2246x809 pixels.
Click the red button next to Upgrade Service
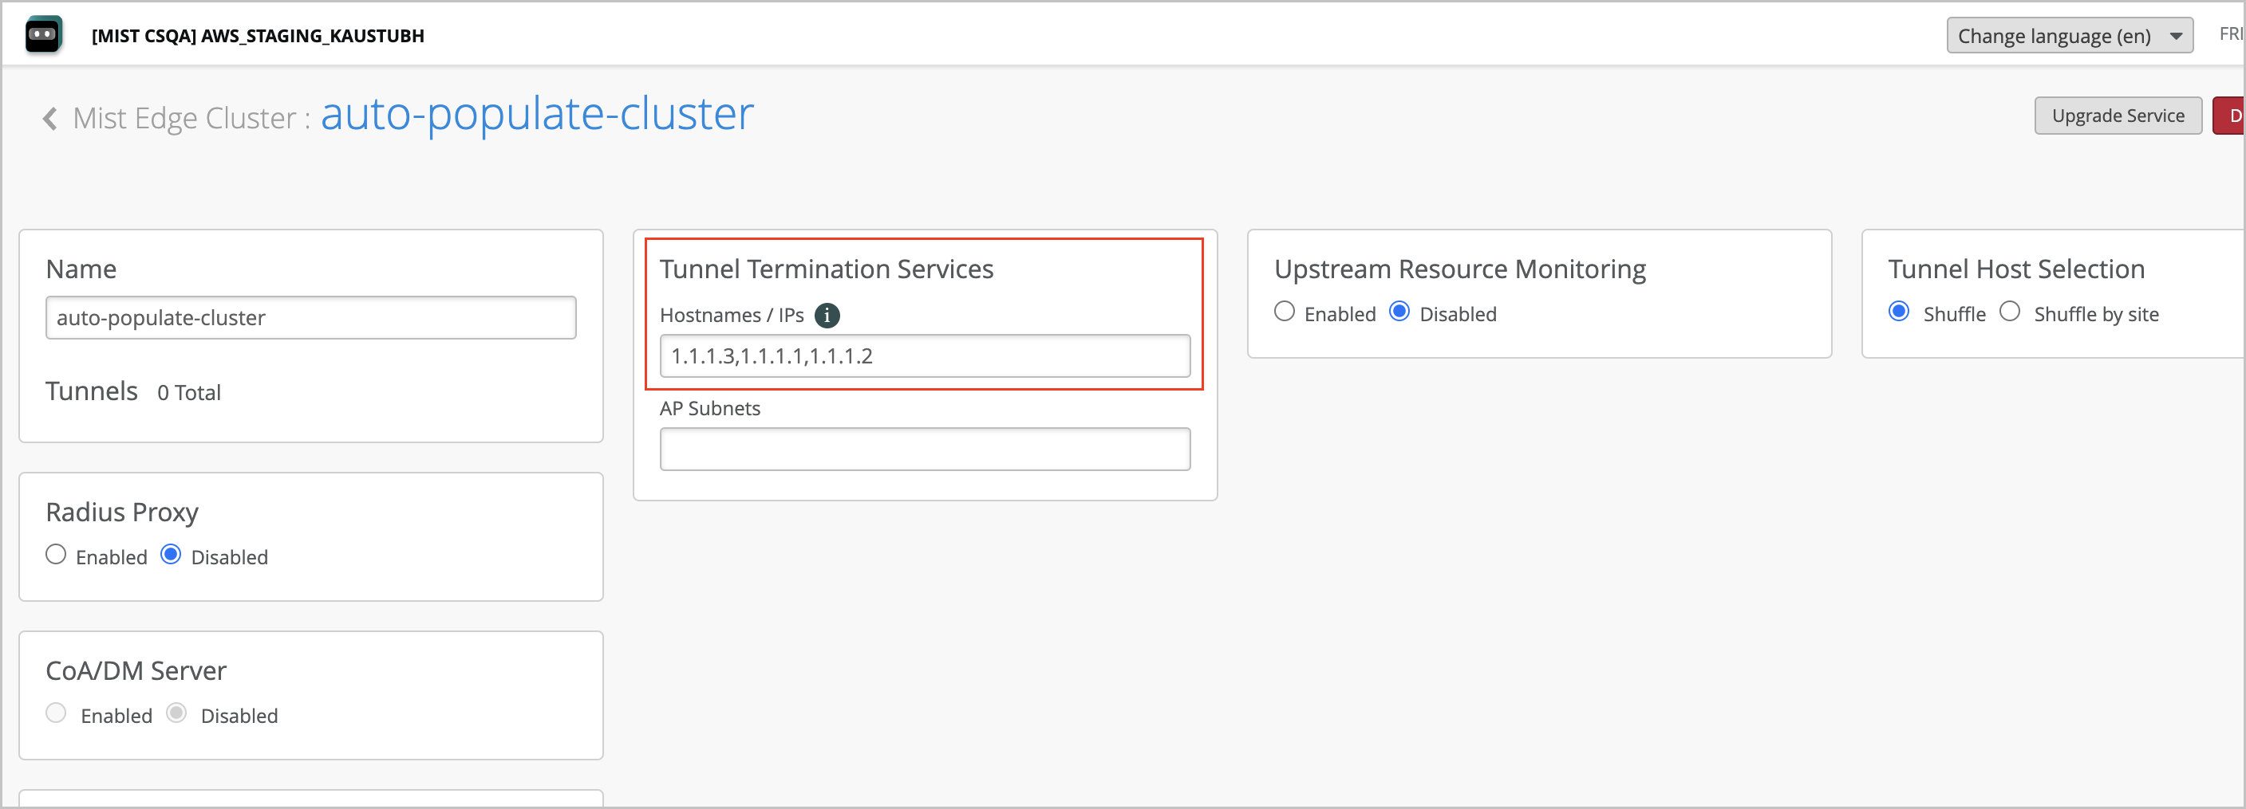coord(2231,116)
